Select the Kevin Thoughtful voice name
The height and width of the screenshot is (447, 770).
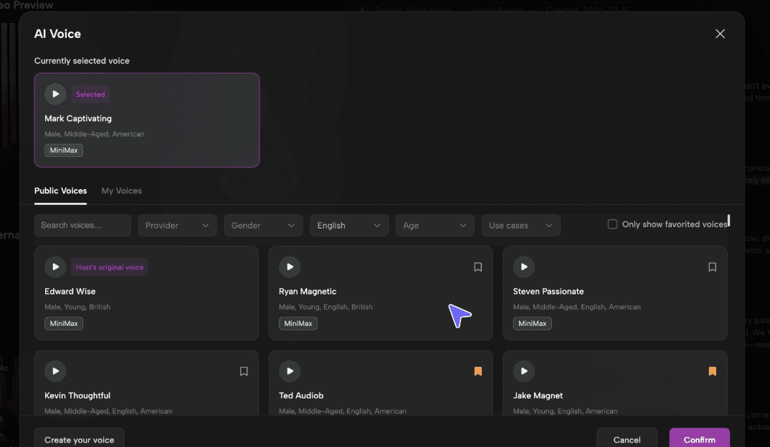[77, 395]
